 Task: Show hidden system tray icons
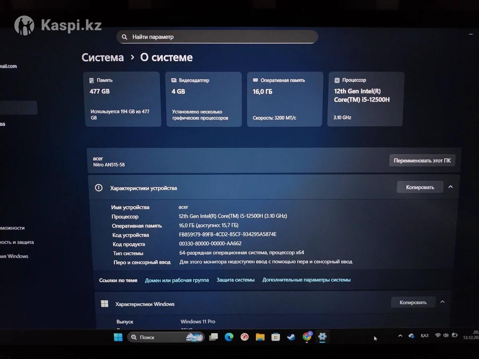(x=400, y=336)
